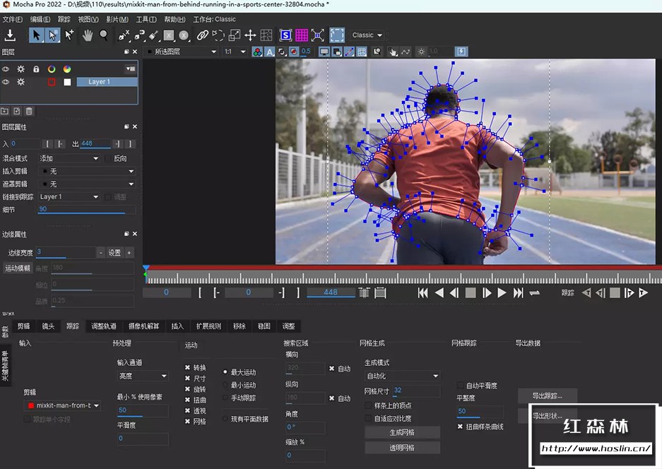The image size is (662, 469).
Task: Click the link chain tool icon
Action: click(203, 35)
